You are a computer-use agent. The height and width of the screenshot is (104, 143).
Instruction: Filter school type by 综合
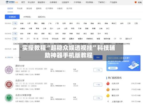click(x=22, y=34)
